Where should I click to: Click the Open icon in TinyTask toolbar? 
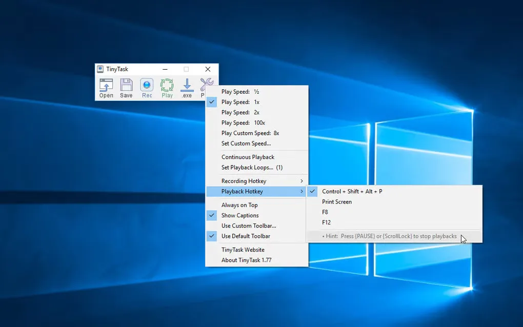click(x=106, y=88)
